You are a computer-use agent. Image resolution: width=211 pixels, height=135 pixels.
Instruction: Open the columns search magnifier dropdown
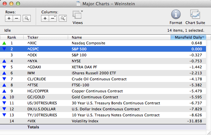click(62, 18)
